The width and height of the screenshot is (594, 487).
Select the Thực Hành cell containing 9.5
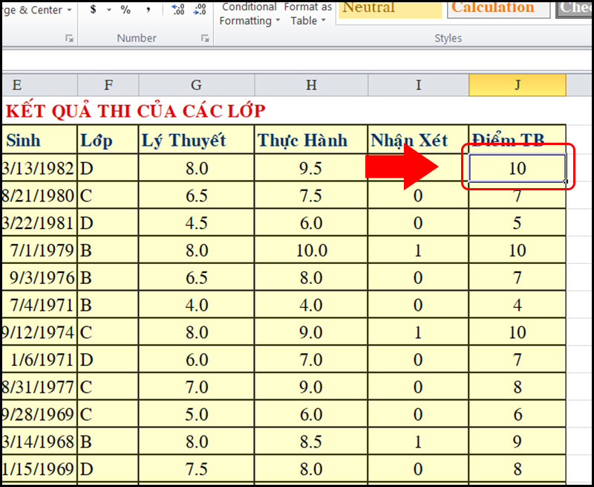point(310,168)
